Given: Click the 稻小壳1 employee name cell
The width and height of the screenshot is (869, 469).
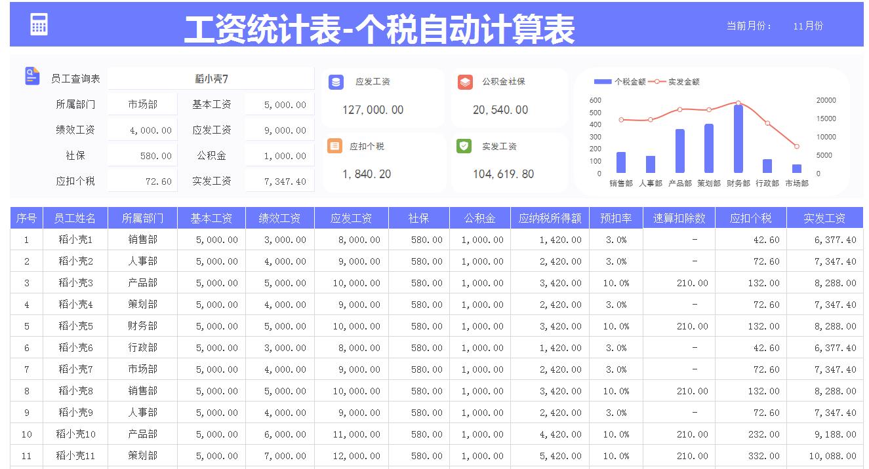Looking at the screenshot, I should 75,240.
